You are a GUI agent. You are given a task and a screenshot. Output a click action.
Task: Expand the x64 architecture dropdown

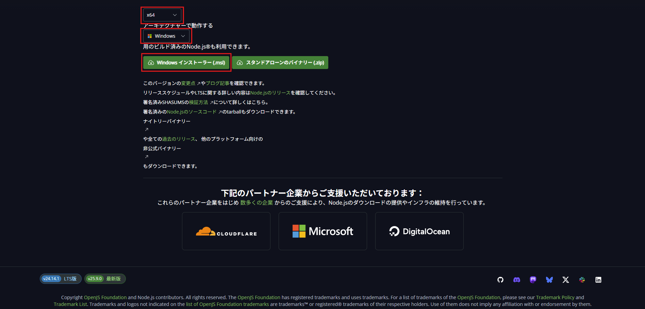pos(162,15)
